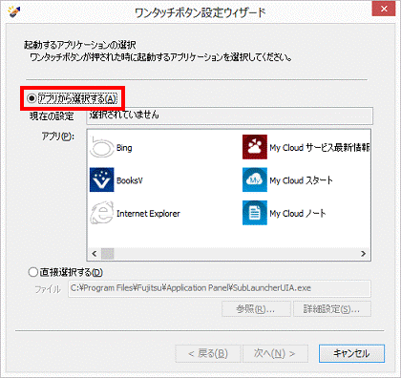This screenshot has height=378, width=401.
Task: Select the Bing app icon
Action: (x=102, y=148)
